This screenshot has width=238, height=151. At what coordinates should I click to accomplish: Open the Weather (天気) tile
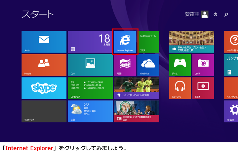tap(90, 111)
